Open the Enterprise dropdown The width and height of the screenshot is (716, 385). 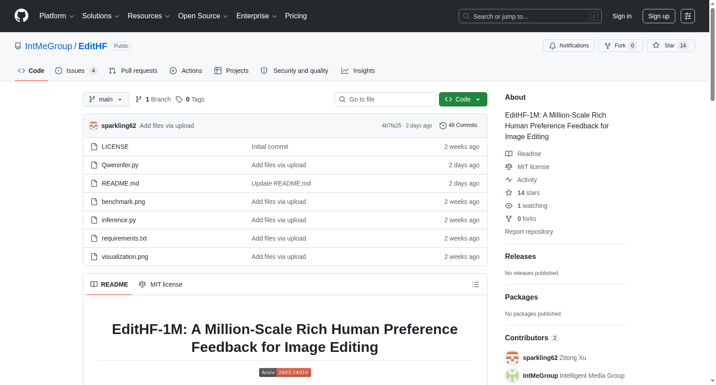pyautogui.click(x=256, y=16)
